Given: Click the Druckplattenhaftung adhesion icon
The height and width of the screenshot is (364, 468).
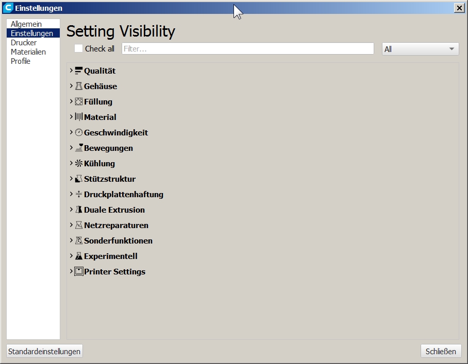Looking at the screenshot, I should 78,195.
